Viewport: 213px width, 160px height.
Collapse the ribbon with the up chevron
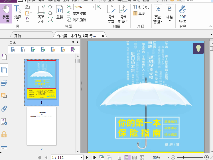(210, 26)
